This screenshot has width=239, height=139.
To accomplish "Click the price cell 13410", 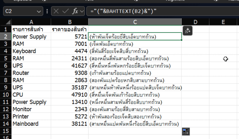I will pyautogui.click(x=70, y=102).
